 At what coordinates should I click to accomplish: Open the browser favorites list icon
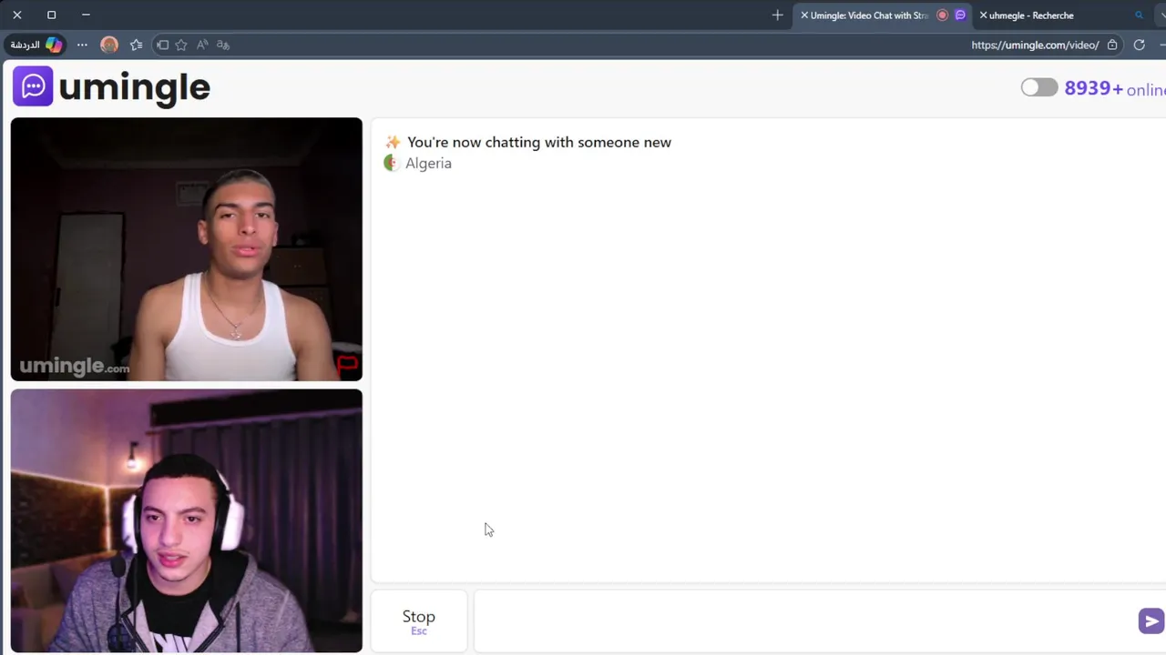tap(136, 45)
